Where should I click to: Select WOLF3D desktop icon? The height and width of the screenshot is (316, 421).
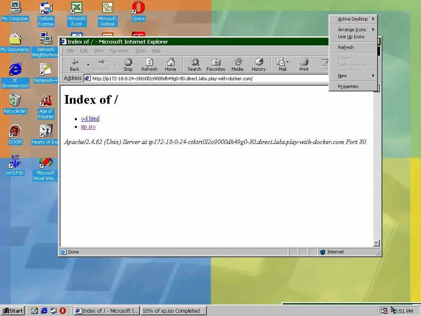tap(15, 165)
